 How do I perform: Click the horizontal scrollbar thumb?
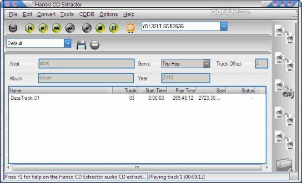(137, 168)
